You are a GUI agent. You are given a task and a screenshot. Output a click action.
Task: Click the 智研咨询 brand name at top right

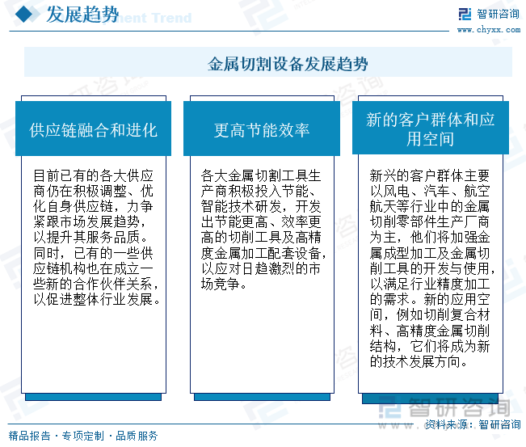click(498, 14)
